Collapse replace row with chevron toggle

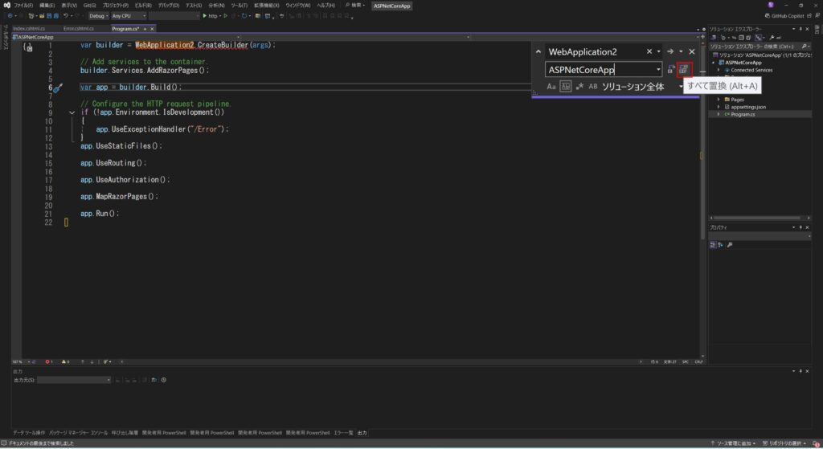coord(538,51)
